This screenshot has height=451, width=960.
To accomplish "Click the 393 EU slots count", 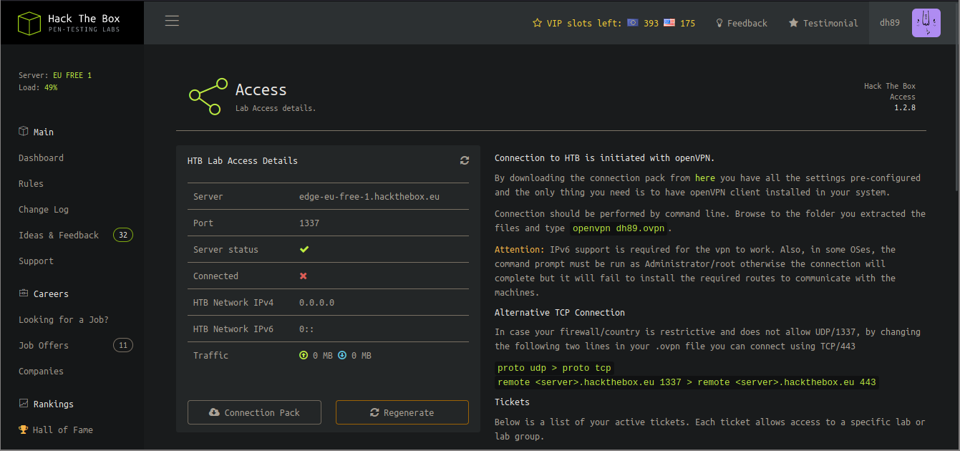I will [x=651, y=23].
